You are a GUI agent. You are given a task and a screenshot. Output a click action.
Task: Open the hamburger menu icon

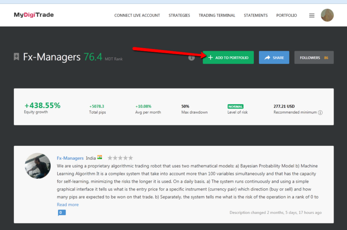311,16
